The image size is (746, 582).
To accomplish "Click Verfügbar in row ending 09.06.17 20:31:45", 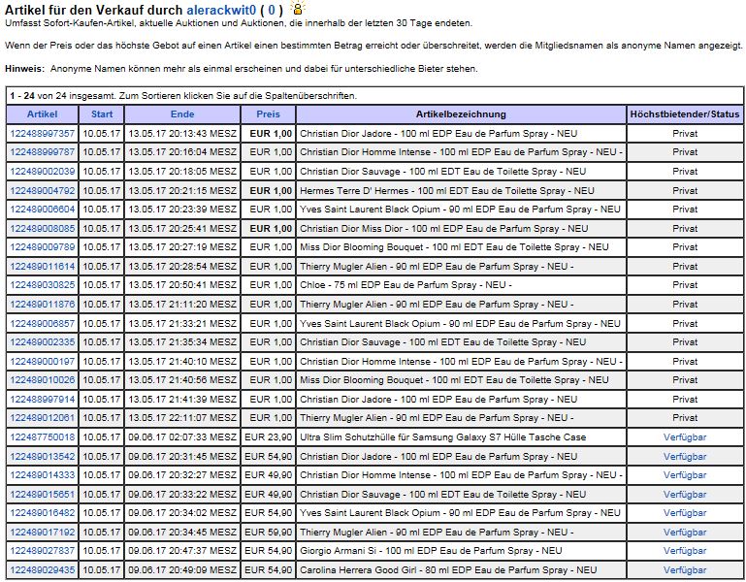I will pyautogui.click(x=685, y=456).
